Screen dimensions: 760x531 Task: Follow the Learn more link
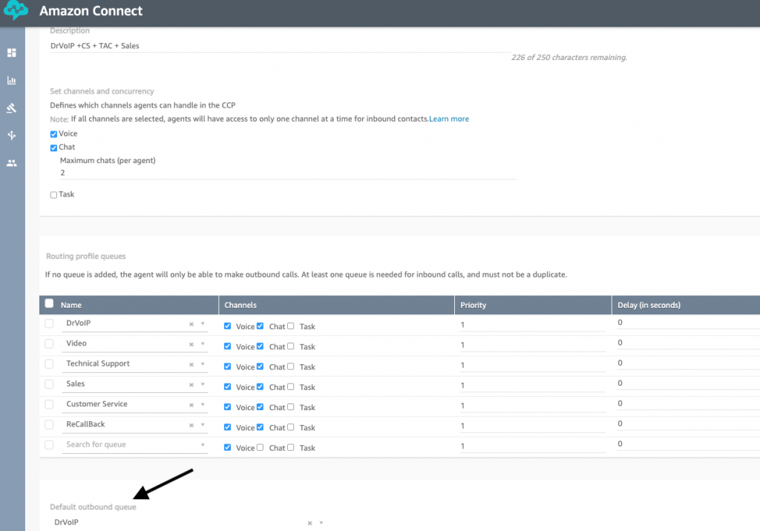tap(449, 119)
